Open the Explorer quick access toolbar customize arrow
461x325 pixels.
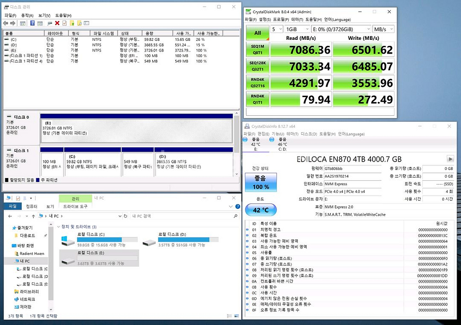(31, 198)
